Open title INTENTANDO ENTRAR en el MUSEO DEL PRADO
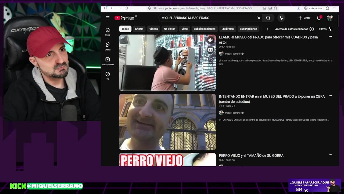This screenshot has width=344, height=194. point(272,99)
